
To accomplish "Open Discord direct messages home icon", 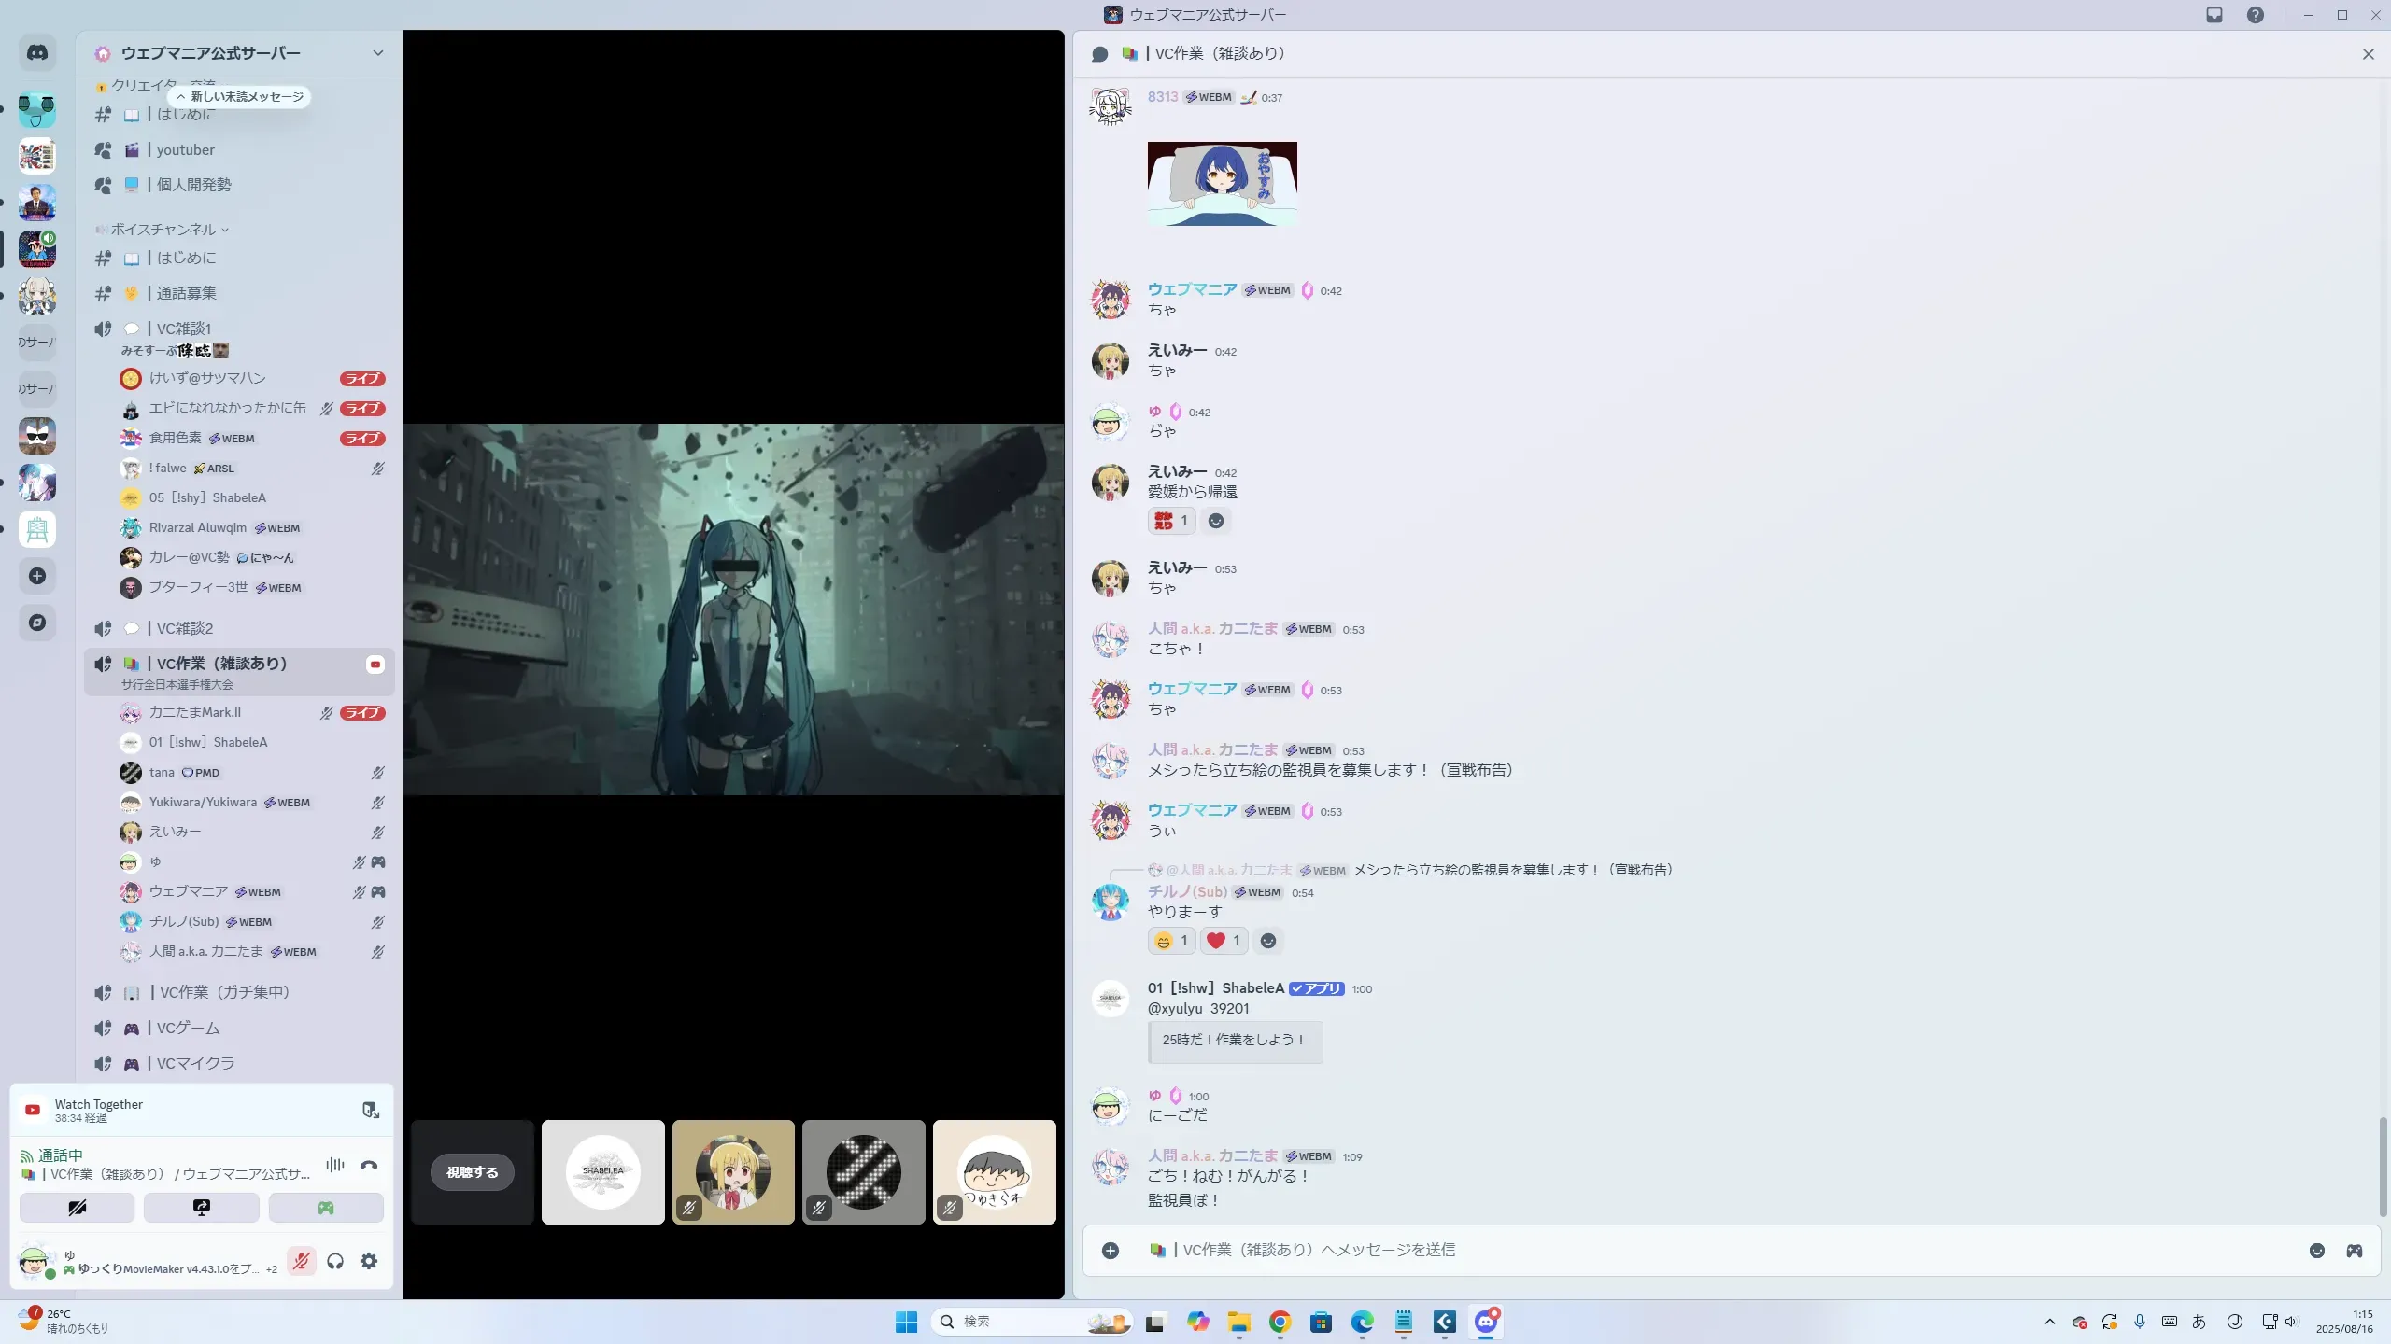I will pyautogui.click(x=37, y=53).
